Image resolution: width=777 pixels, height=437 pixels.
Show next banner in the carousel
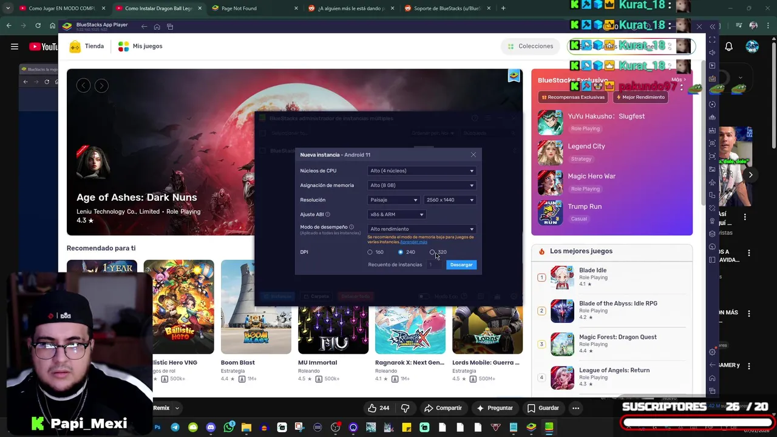coord(101,86)
